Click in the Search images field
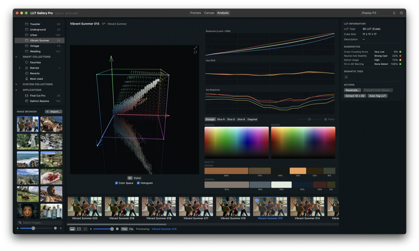Image resolution: width=419 pixels, height=251 pixels. coord(40,222)
